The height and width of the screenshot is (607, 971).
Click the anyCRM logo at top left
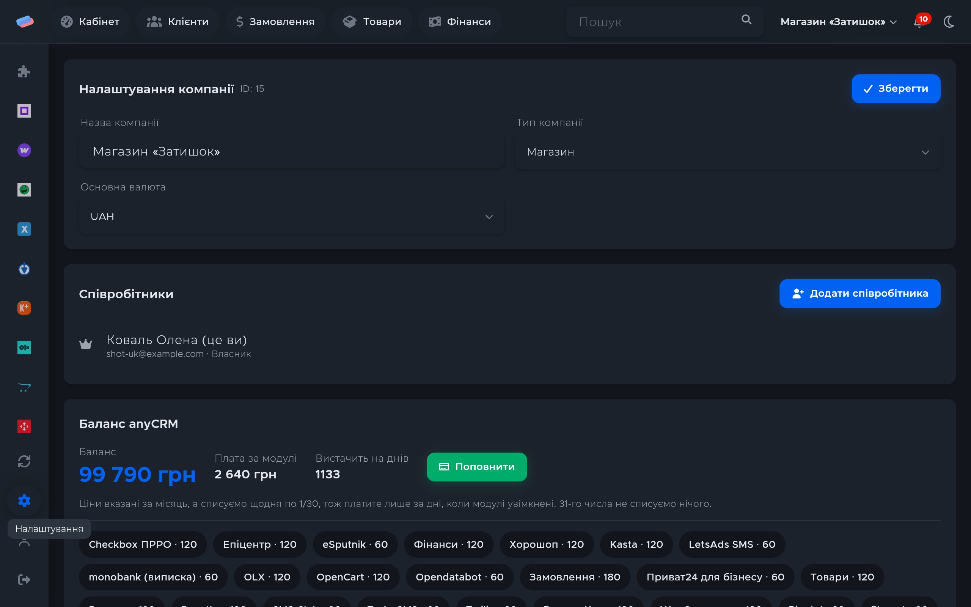tap(25, 22)
